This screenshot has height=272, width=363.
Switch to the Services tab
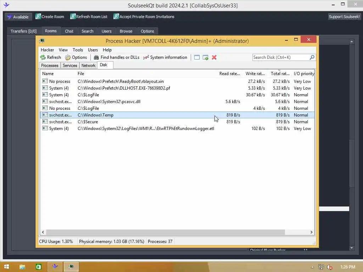point(70,66)
